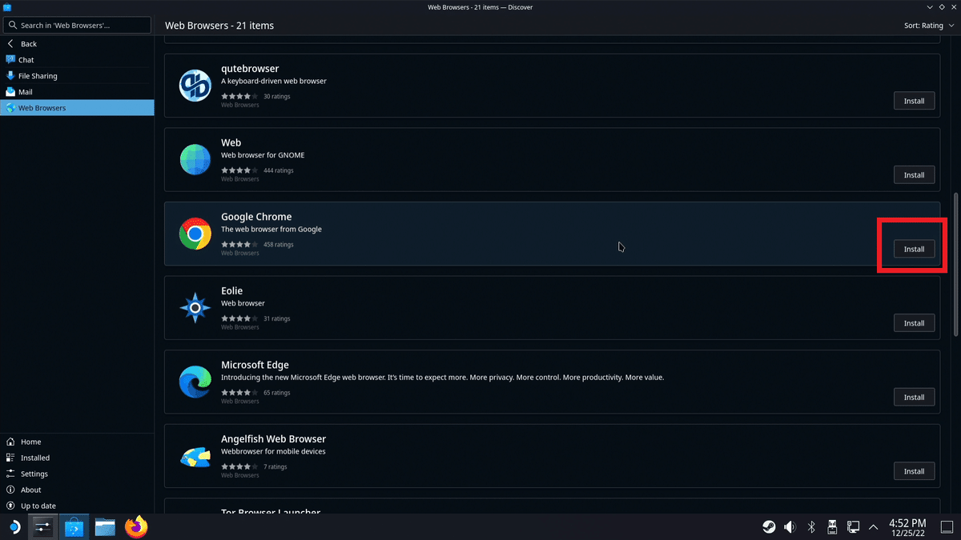Open the Settings page entry
This screenshot has height=540, width=961.
(77, 474)
